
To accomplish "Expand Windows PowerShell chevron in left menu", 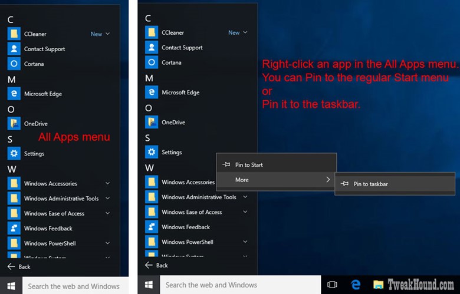I will (108, 243).
